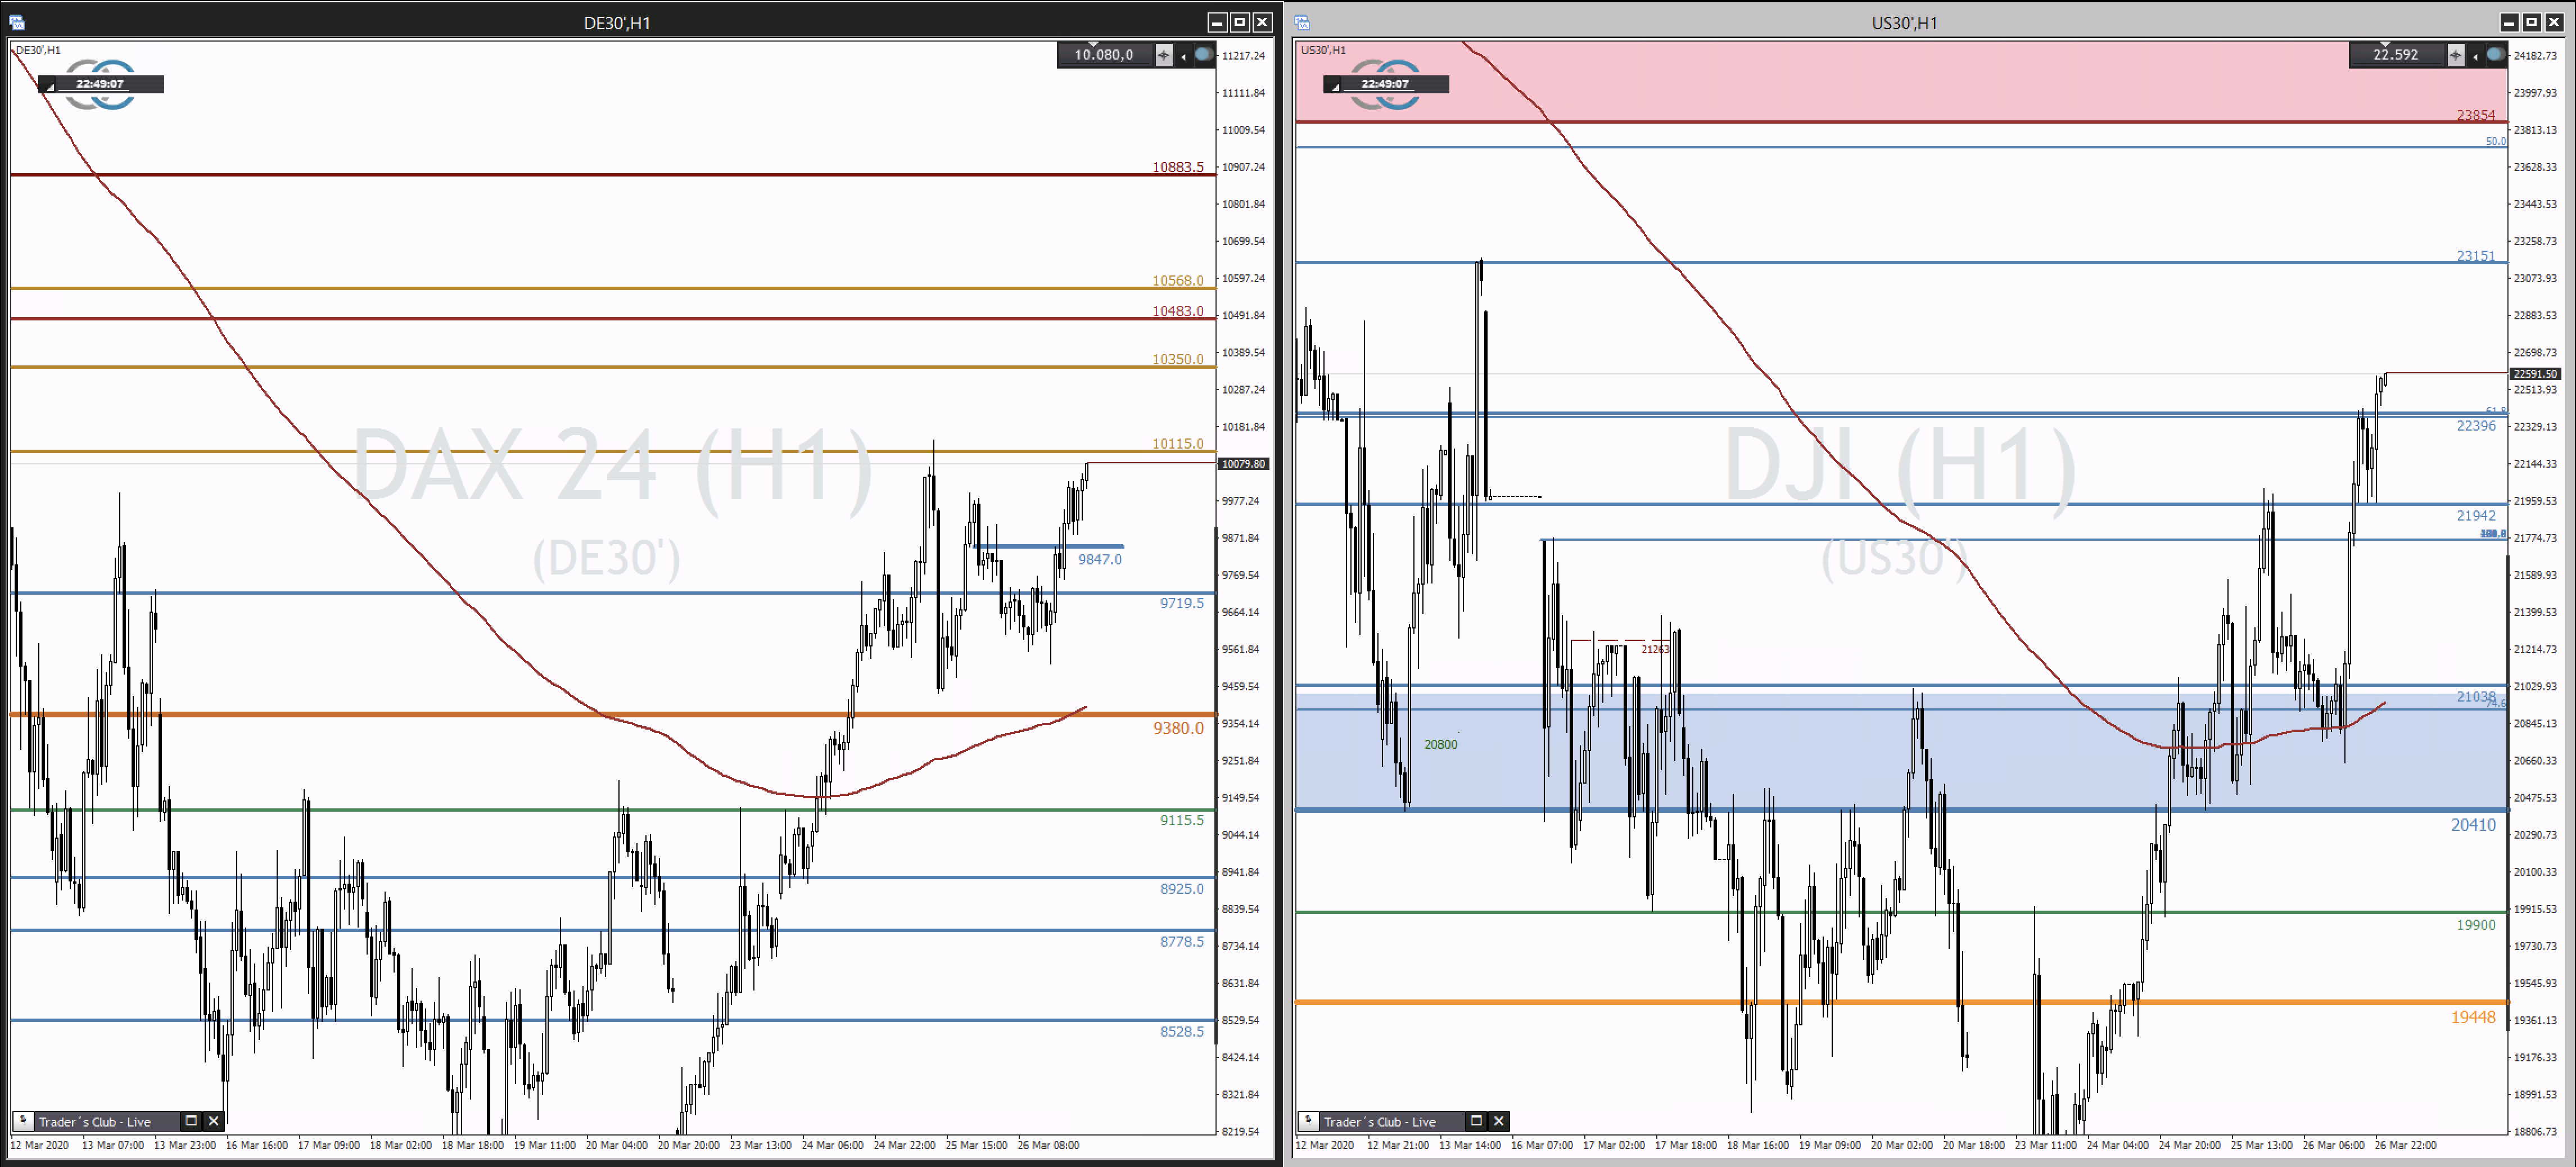Image resolution: width=2576 pixels, height=1167 pixels.
Task: Select the green 20800 label in DJI chart
Action: click(x=1440, y=744)
